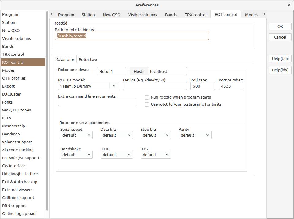The width and height of the screenshot is (294, 219).
Task: Click the Cancel button
Action: click(280, 37)
